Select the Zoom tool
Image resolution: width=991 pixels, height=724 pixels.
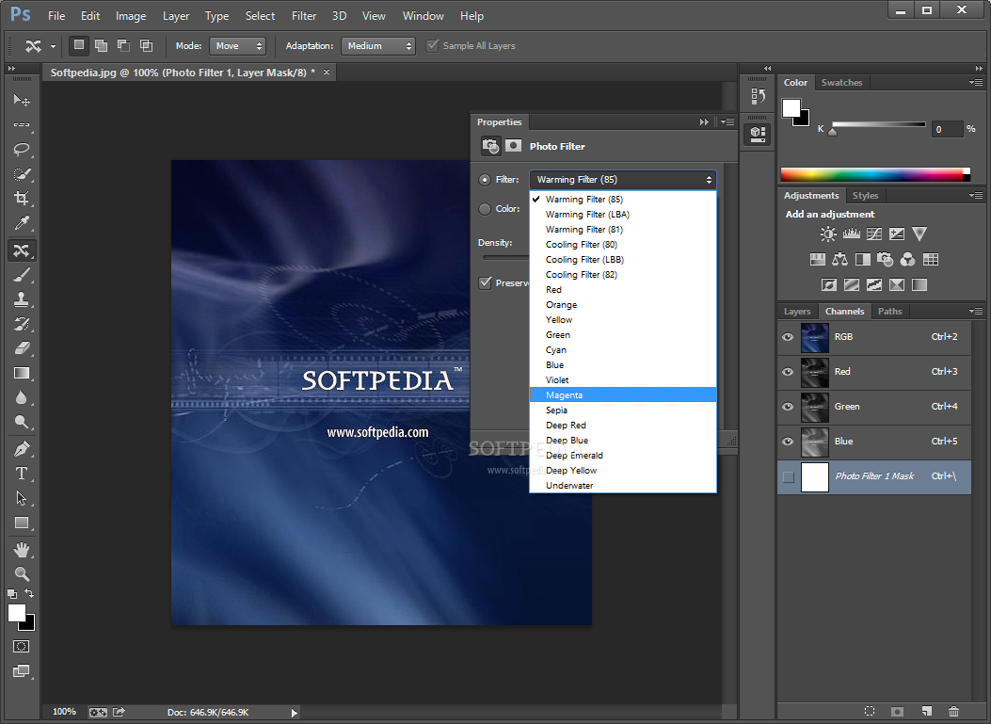pyautogui.click(x=22, y=573)
